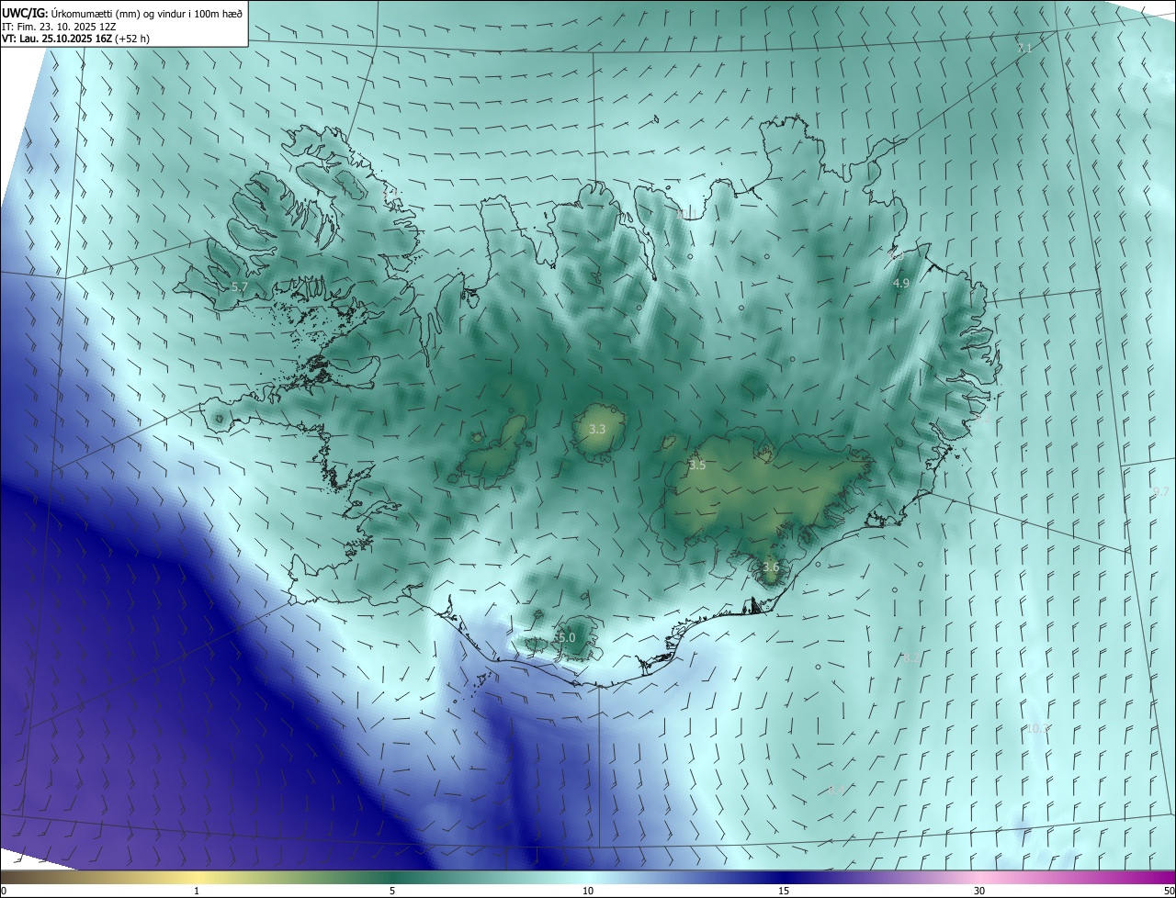Click the '15' tick on color scale
The width and height of the screenshot is (1176, 898).
pyautogui.click(x=784, y=891)
